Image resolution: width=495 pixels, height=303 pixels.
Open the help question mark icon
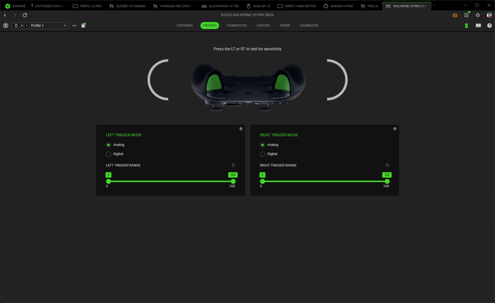[x=489, y=26]
